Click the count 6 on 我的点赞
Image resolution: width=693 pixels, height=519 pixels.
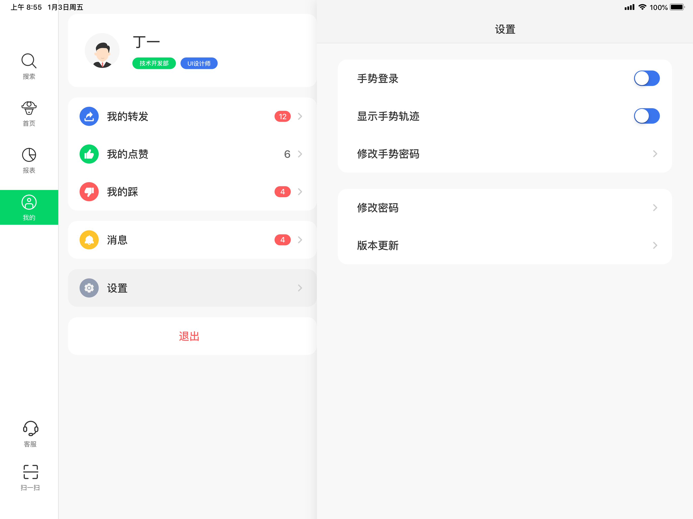pos(287,154)
